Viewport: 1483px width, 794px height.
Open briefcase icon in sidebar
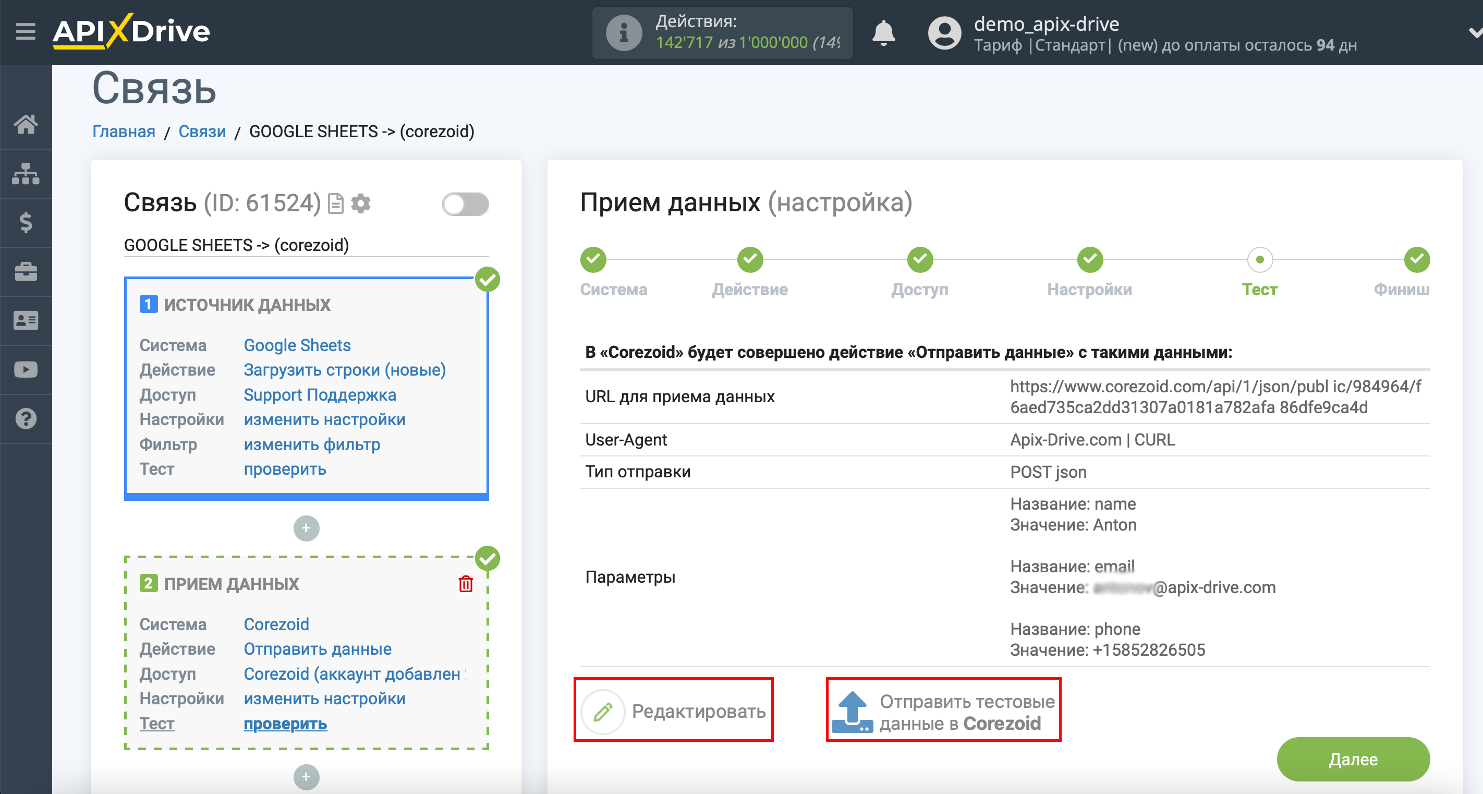tap(26, 271)
